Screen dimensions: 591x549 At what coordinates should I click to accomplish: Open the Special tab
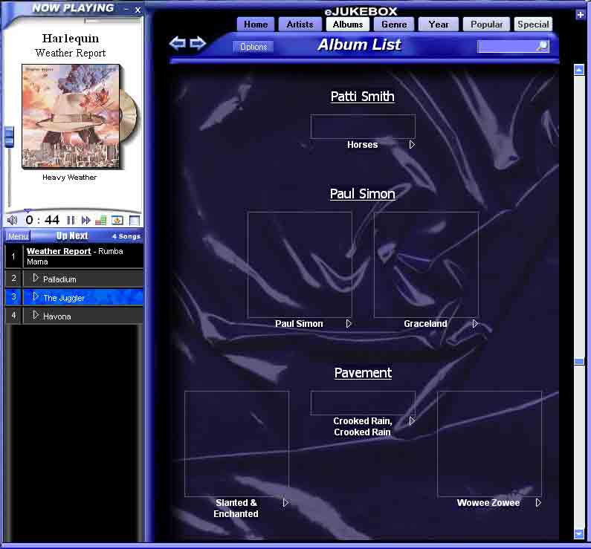[533, 25]
